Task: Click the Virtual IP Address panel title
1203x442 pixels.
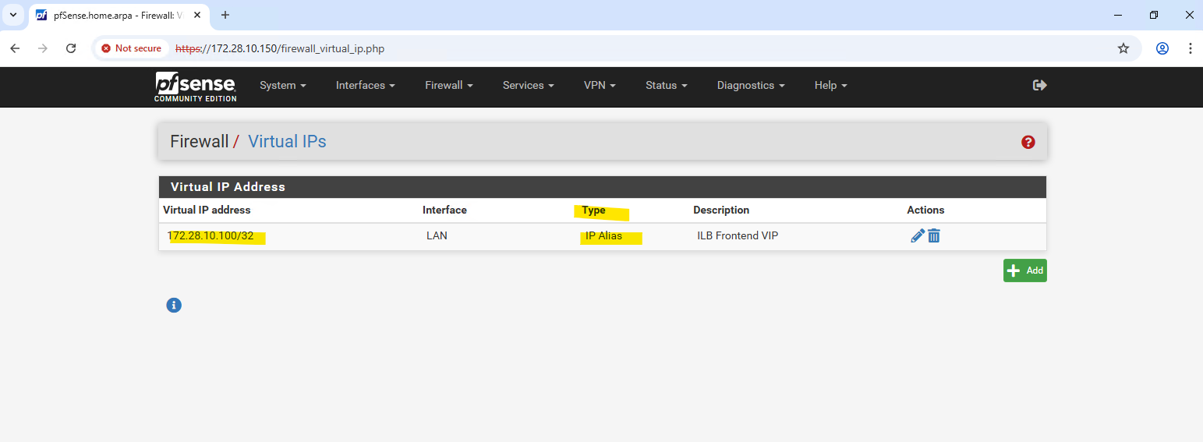Action: (x=228, y=187)
